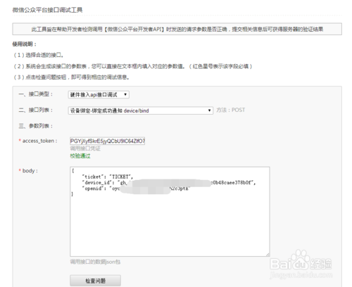Image resolution: width=352 pixels, height=287 pixels.
Task: Click the "ticket": "TICKET" line in body
Action: pyautogui.click(x=108, y=177)
